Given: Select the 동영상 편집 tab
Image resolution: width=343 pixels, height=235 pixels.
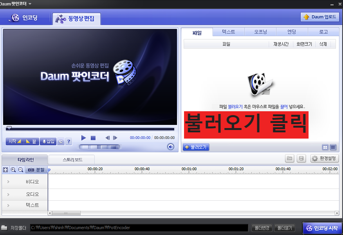Looking at the screenshot, I should pos(76,18).
